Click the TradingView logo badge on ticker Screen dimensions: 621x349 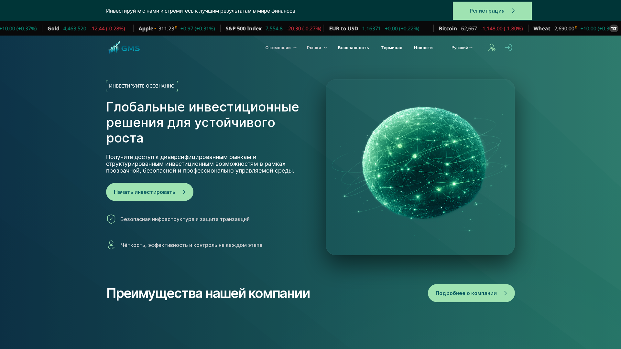614,28
